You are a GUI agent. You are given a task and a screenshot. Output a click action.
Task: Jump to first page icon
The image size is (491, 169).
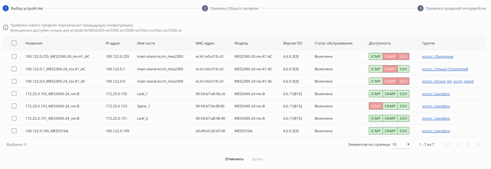click(x=447, y=144)
